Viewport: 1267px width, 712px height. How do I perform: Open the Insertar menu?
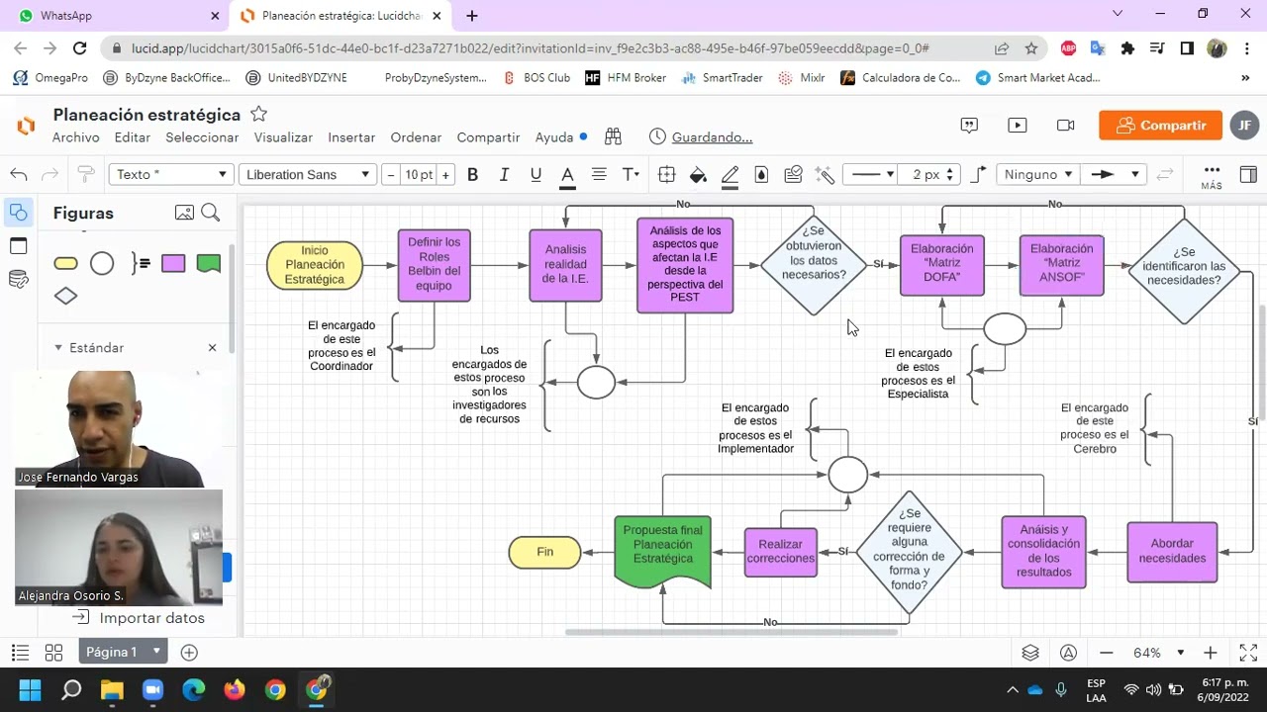point(351,137)
